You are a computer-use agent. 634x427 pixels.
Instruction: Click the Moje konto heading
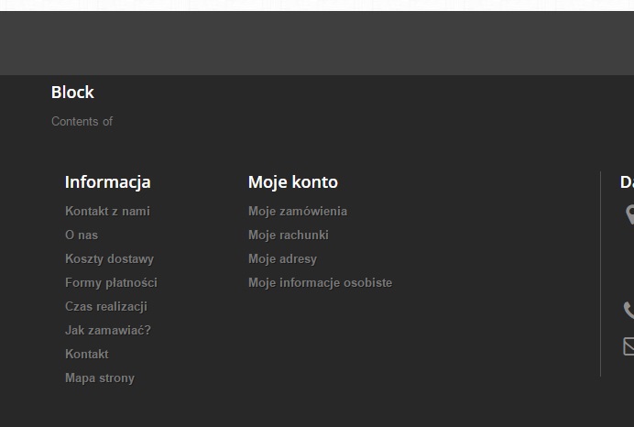[x=293, y=182]
